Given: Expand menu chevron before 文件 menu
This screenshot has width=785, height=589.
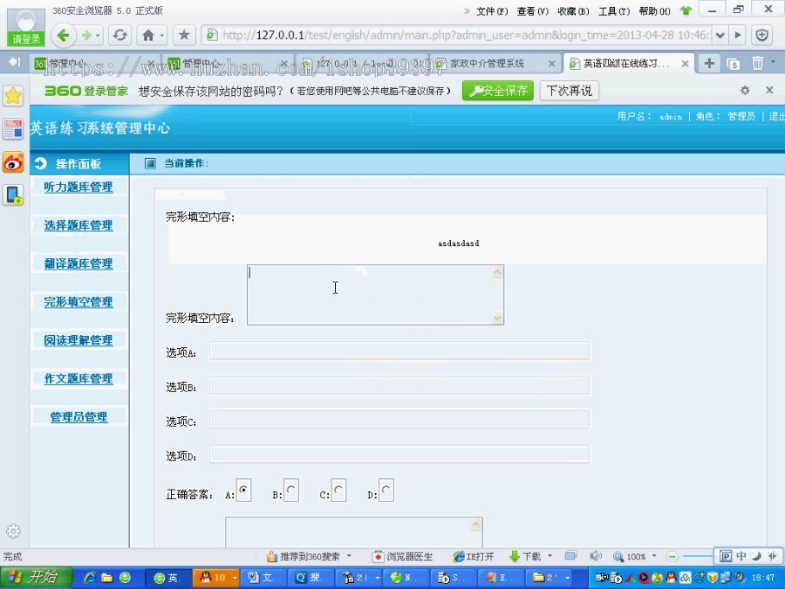Looking at the screenshot, I should point(467,11).
